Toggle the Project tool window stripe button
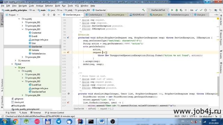223x125 pixels. click(2, 20)
